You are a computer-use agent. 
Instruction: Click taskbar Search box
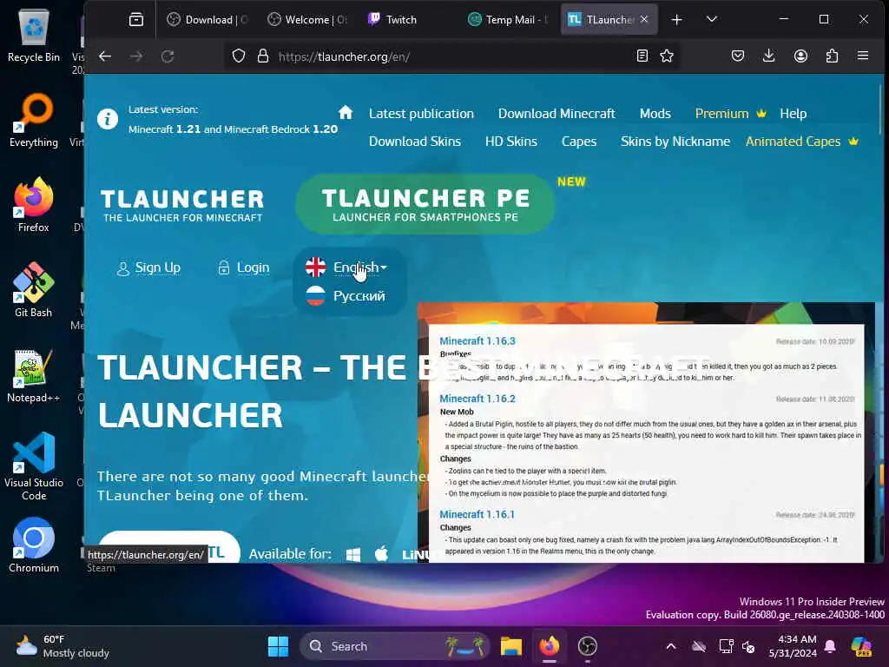point(395,646)
